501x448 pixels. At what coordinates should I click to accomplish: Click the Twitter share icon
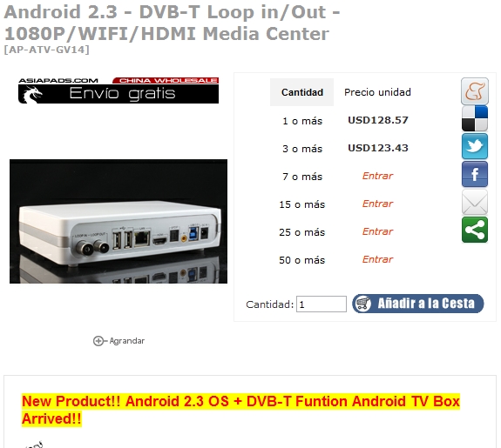(475, 146)
